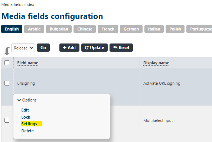Check the MultiSelectInput row checkbox

[x=7, y=120]
